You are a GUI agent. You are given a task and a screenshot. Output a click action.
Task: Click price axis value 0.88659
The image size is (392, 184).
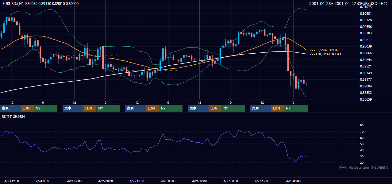click(366, 99)
